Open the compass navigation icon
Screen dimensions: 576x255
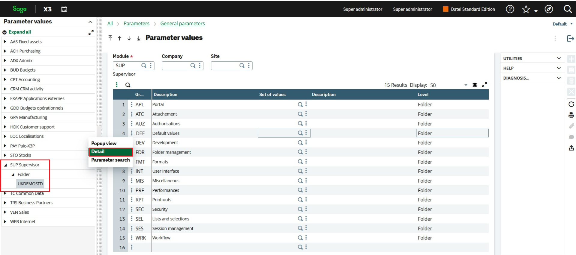[549, 9]
